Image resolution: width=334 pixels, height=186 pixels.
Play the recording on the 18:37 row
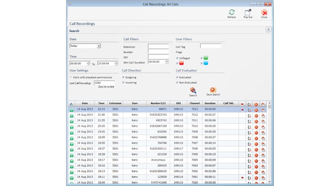[256, 150]
